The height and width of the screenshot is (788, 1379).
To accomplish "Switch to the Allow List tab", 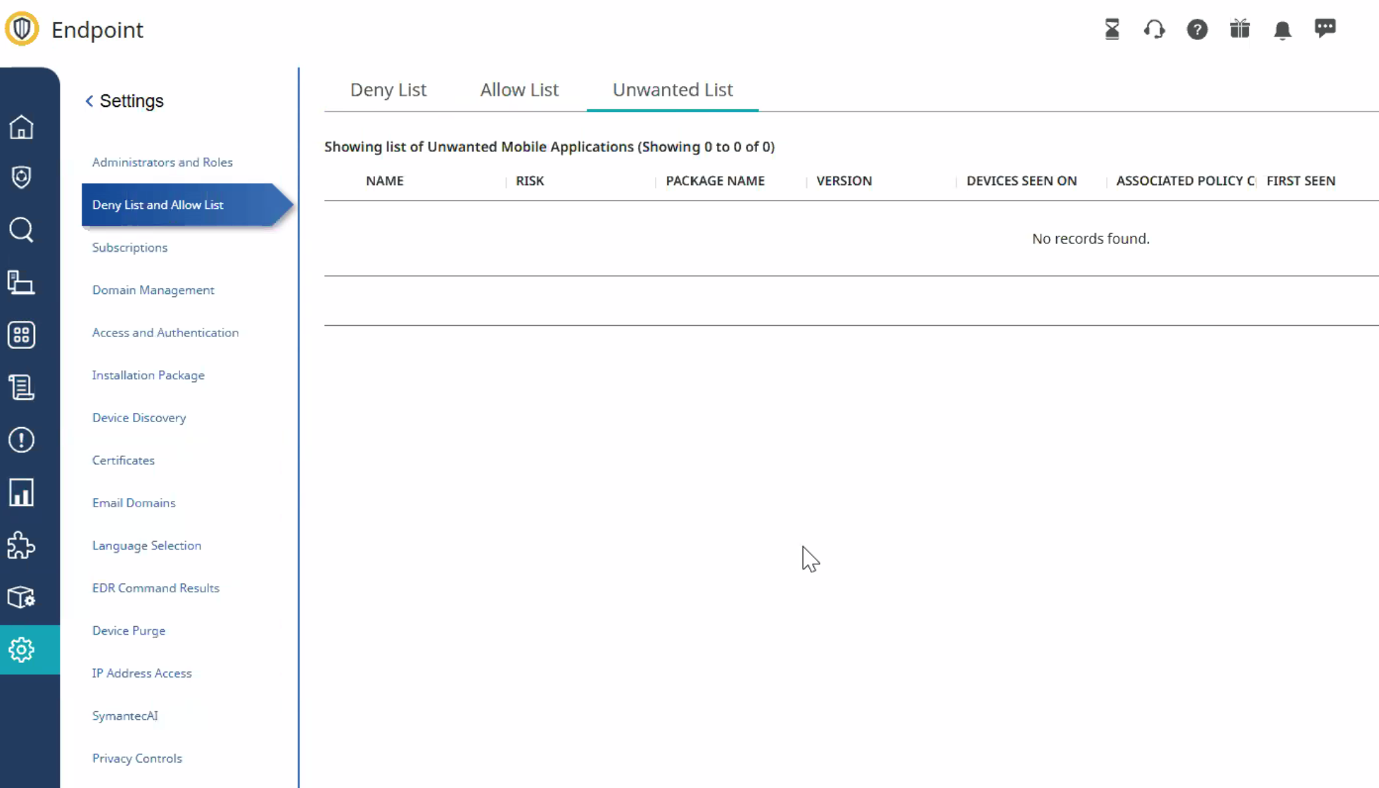I will click(x=519, y=90).
